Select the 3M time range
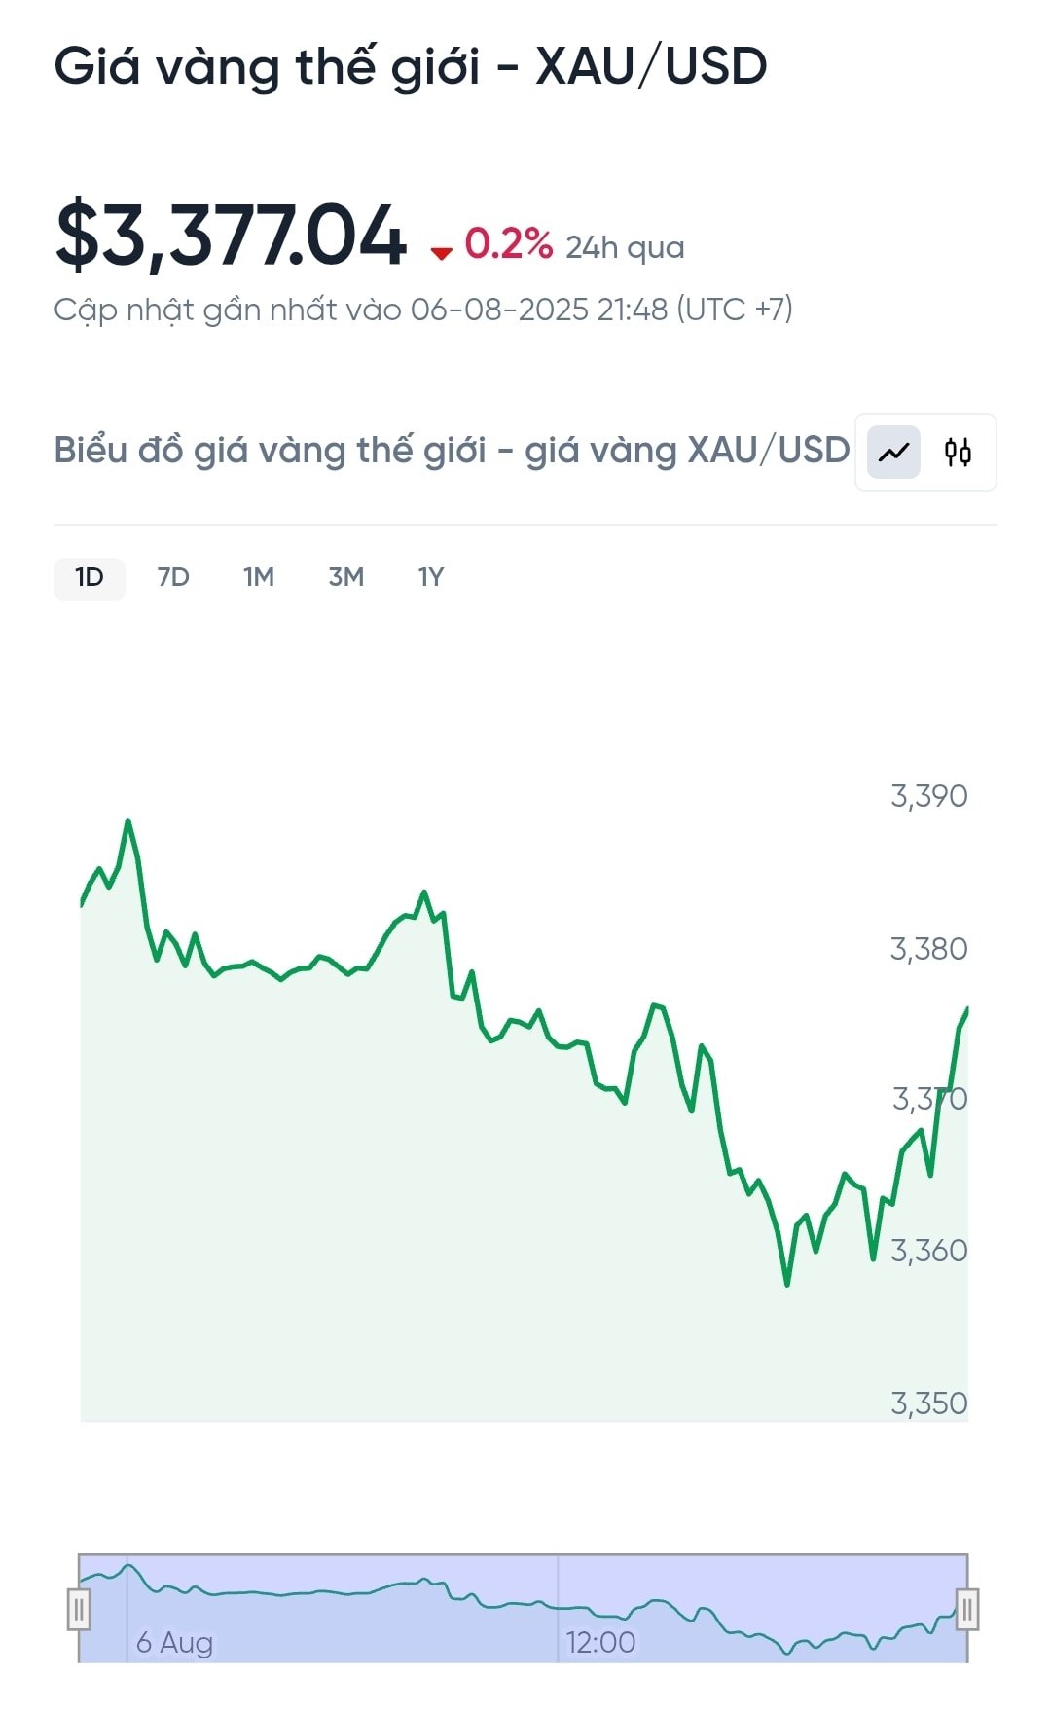The width and height of the screenshot is (1051, 1713). 345,578
